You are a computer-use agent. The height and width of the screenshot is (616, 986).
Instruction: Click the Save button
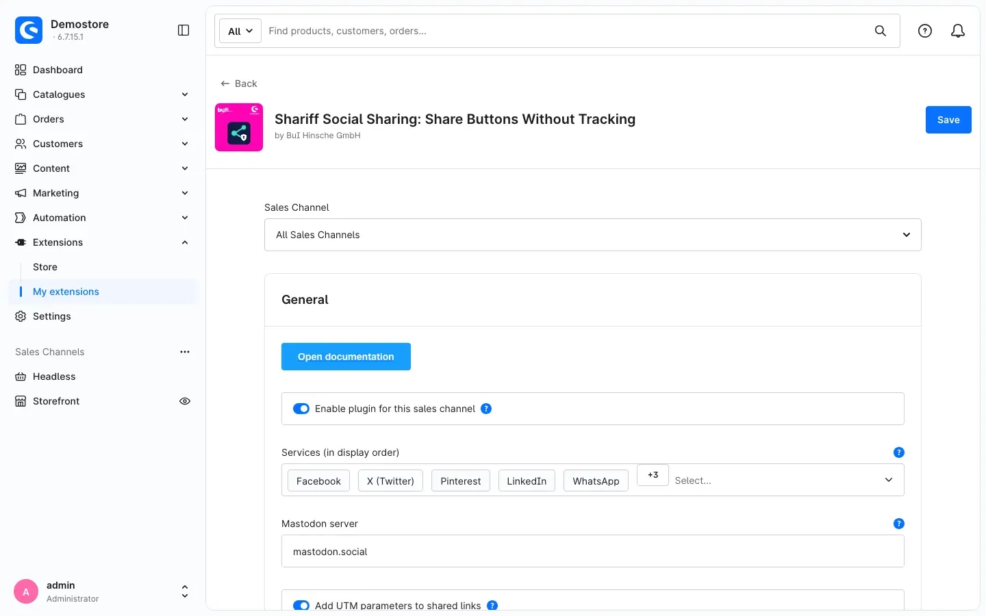(x=948, y=120)
